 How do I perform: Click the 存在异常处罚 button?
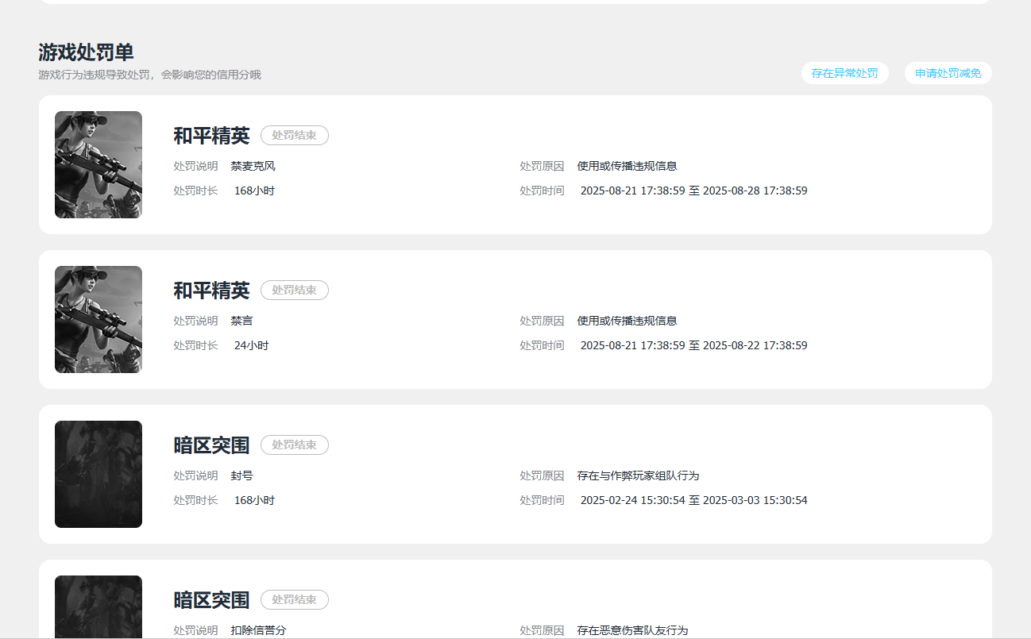844,73
